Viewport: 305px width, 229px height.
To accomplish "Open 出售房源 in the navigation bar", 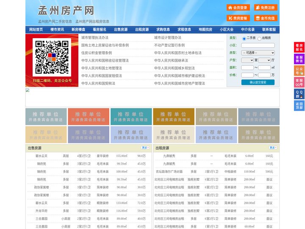I will (x=121, y=30).
